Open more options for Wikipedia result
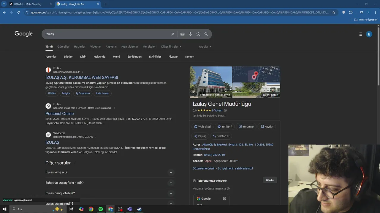380x213 pixels. coord(96,137)
